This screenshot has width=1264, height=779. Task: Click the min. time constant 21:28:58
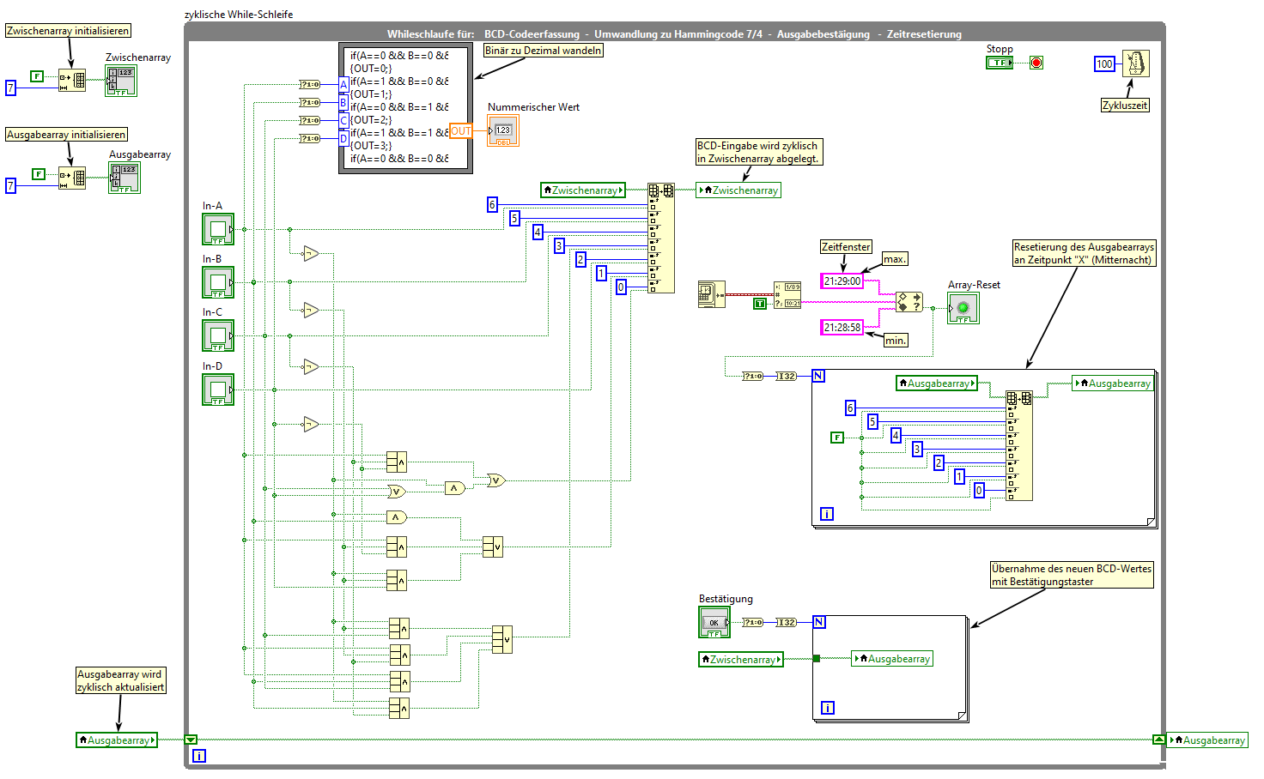click(x=842, y=328)
